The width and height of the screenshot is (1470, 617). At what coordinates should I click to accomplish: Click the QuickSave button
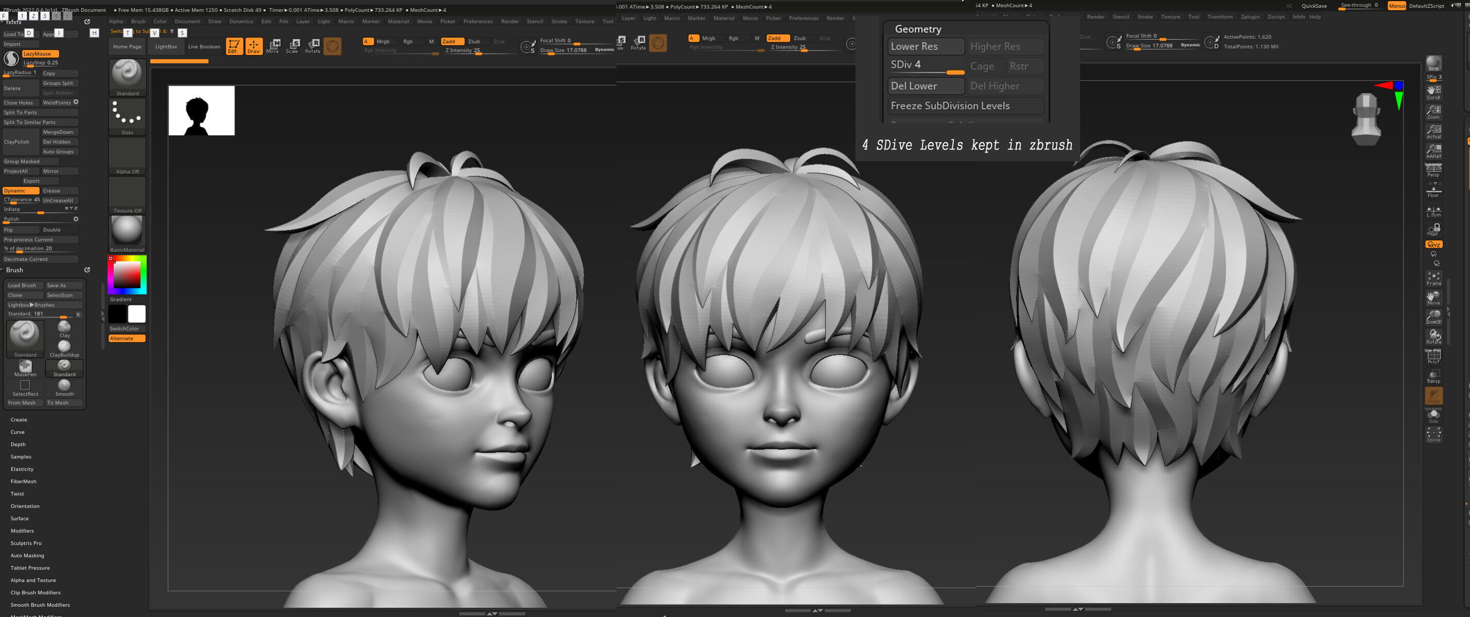click(1314, 6)
